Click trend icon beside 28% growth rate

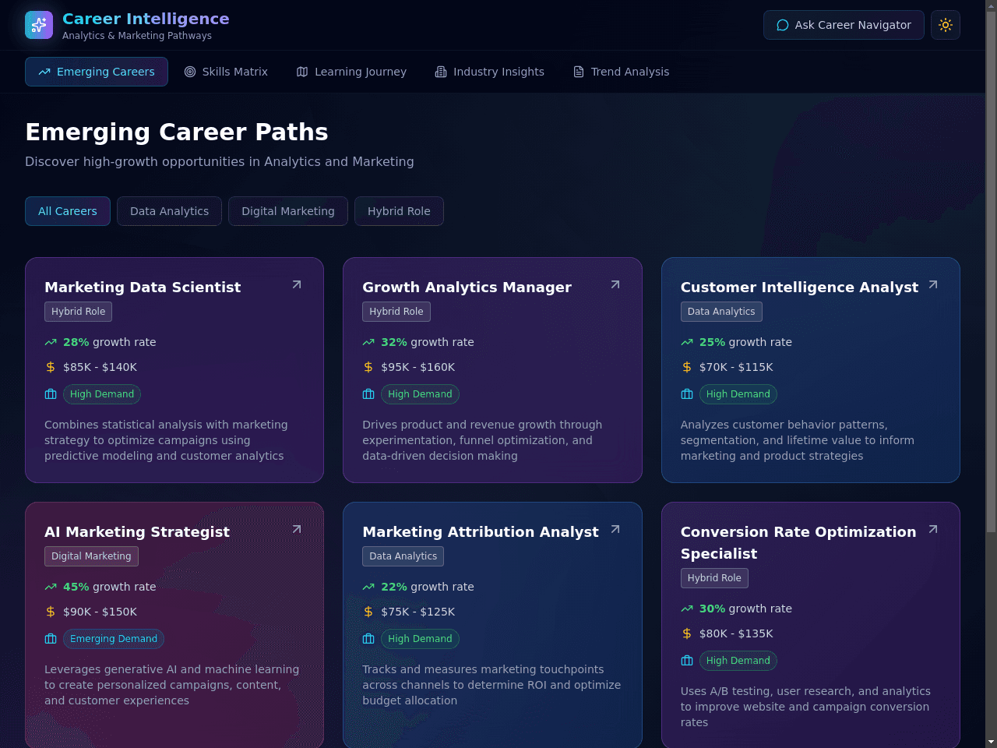coord(51,342)
